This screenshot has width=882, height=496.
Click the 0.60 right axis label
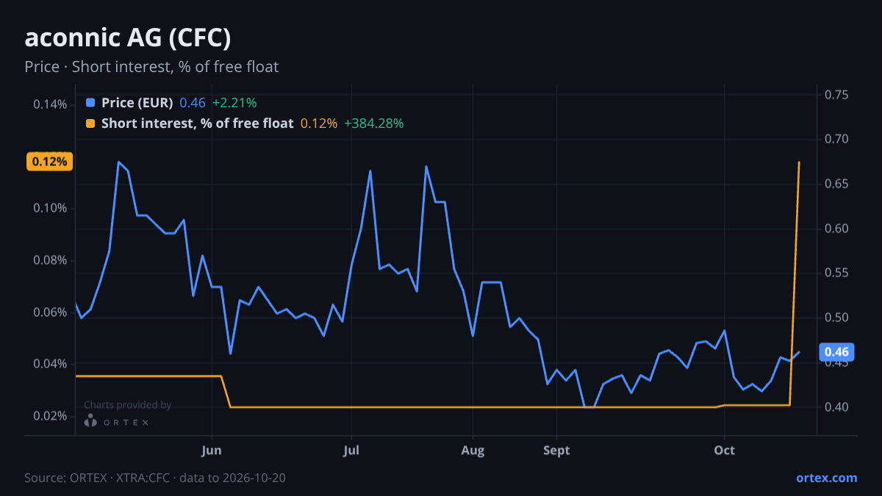click(836, 229)
